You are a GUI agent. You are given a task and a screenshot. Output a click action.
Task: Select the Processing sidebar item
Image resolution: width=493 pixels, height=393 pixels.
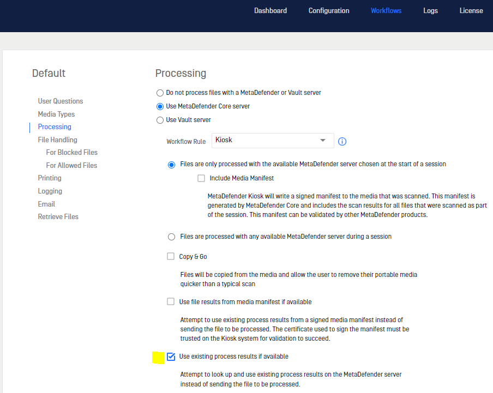[x=55, y=127]
